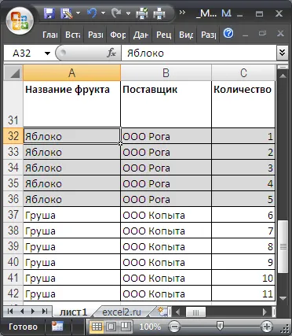
Task: Click header cell Название фрукта
Action: (x=71, y=104)
